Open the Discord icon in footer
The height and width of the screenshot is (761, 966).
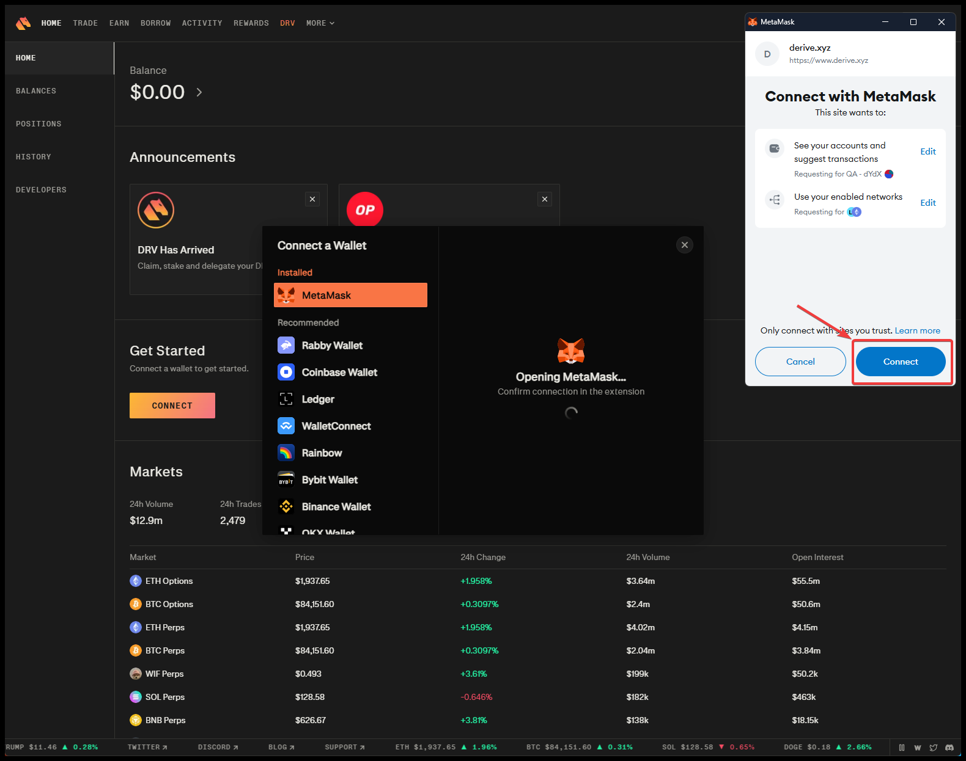tap(949, 748)
